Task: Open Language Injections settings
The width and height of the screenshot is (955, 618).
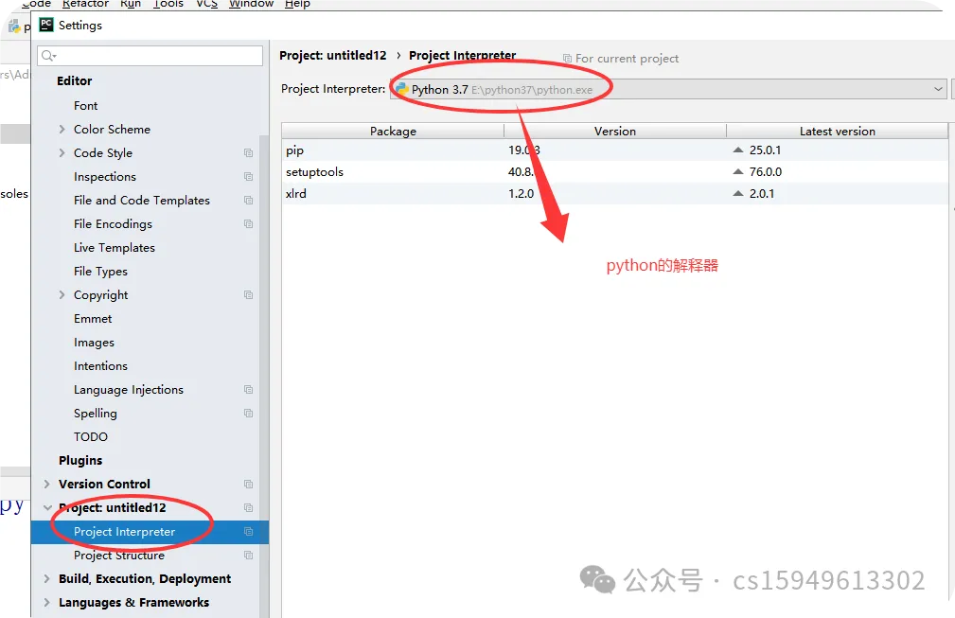Action: pyautogui.click(x=129, y=390)
